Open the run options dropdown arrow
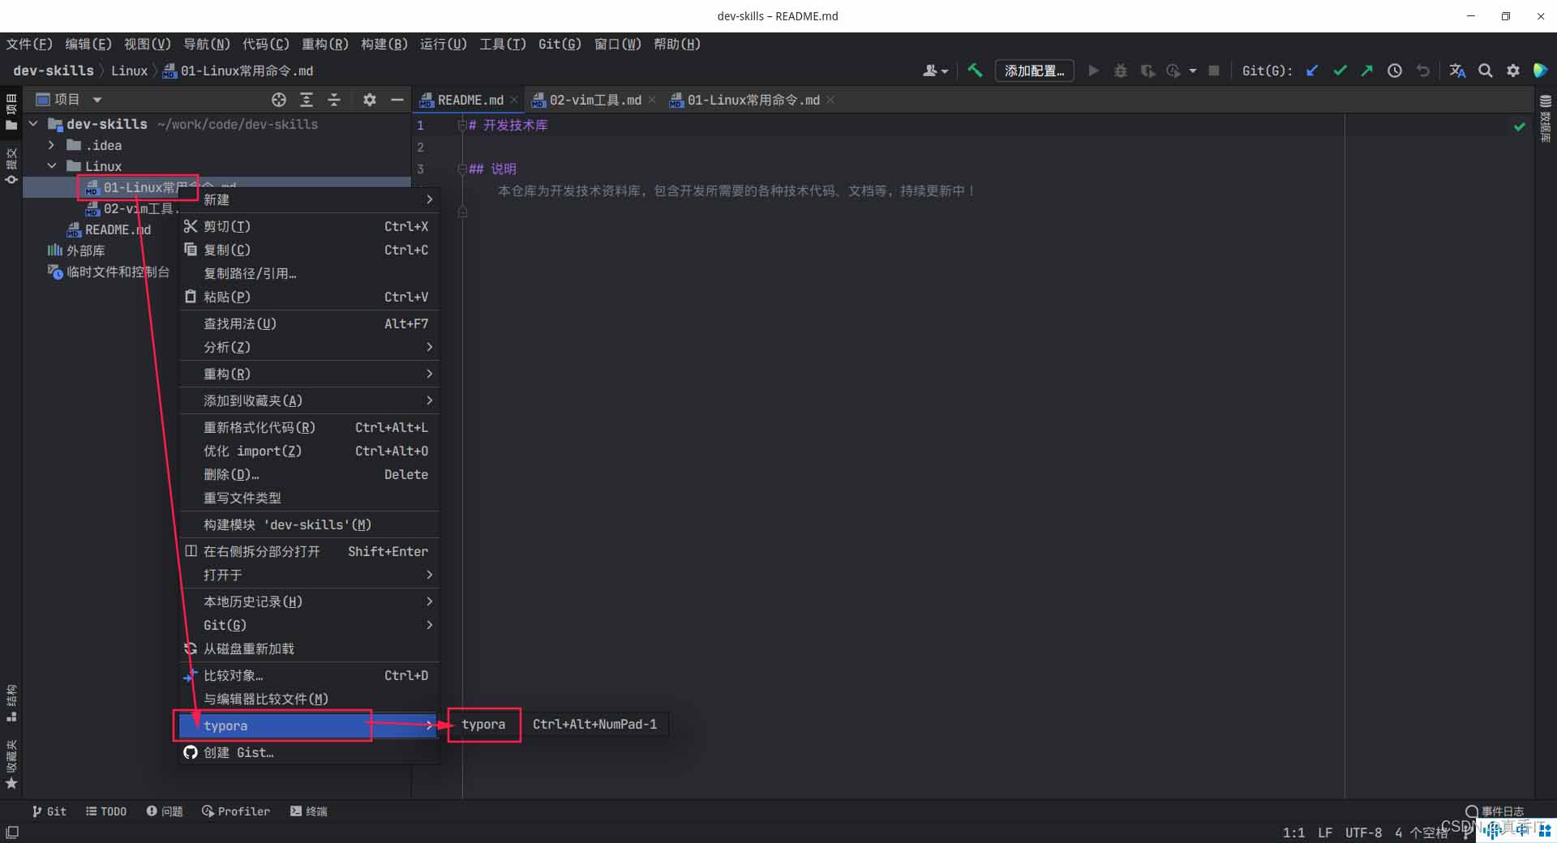Image resolution: width=1557 pixels, height=843 pixels. (x=1193, y=71)
